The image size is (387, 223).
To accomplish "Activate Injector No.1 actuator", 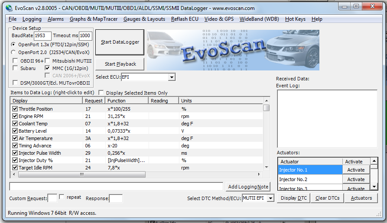I will pos(356,170).
